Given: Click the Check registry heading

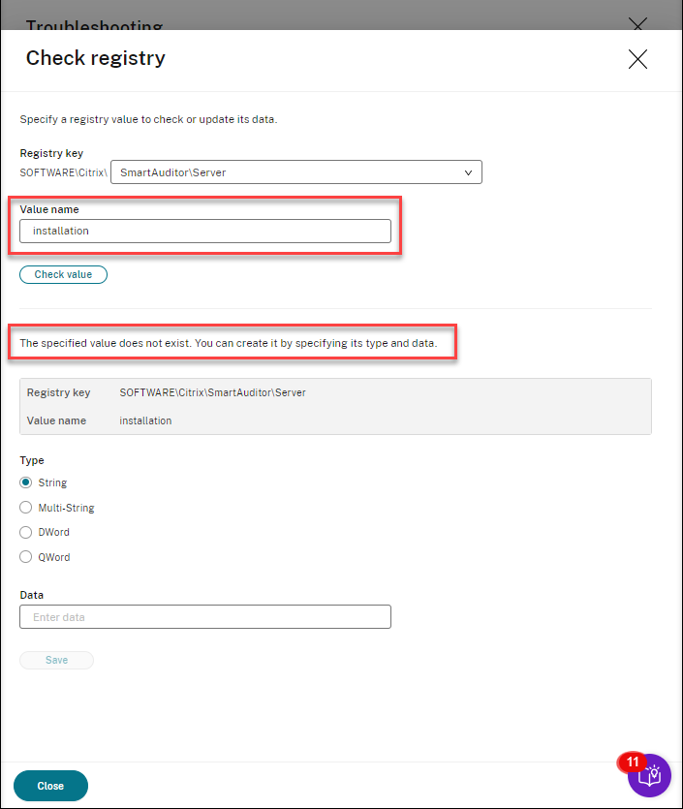Looking at the screenshot, I should [x=96, y=58].
